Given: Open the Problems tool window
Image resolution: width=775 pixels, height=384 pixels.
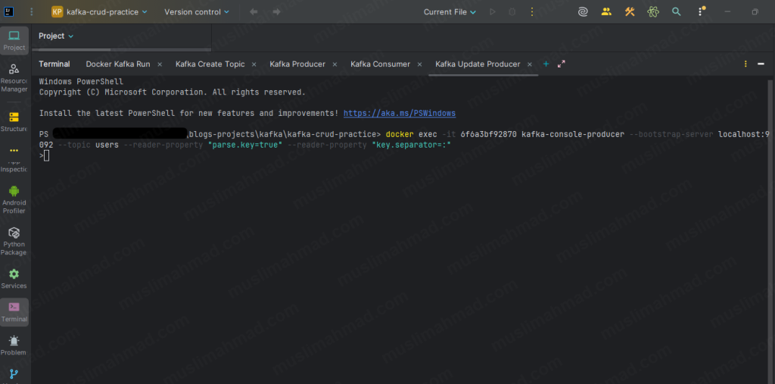Looking at the screenshot, I should tap(14, 345).
